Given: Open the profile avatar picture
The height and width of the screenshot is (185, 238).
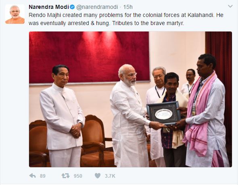Looking at the screenshot, I should (15, 14).
